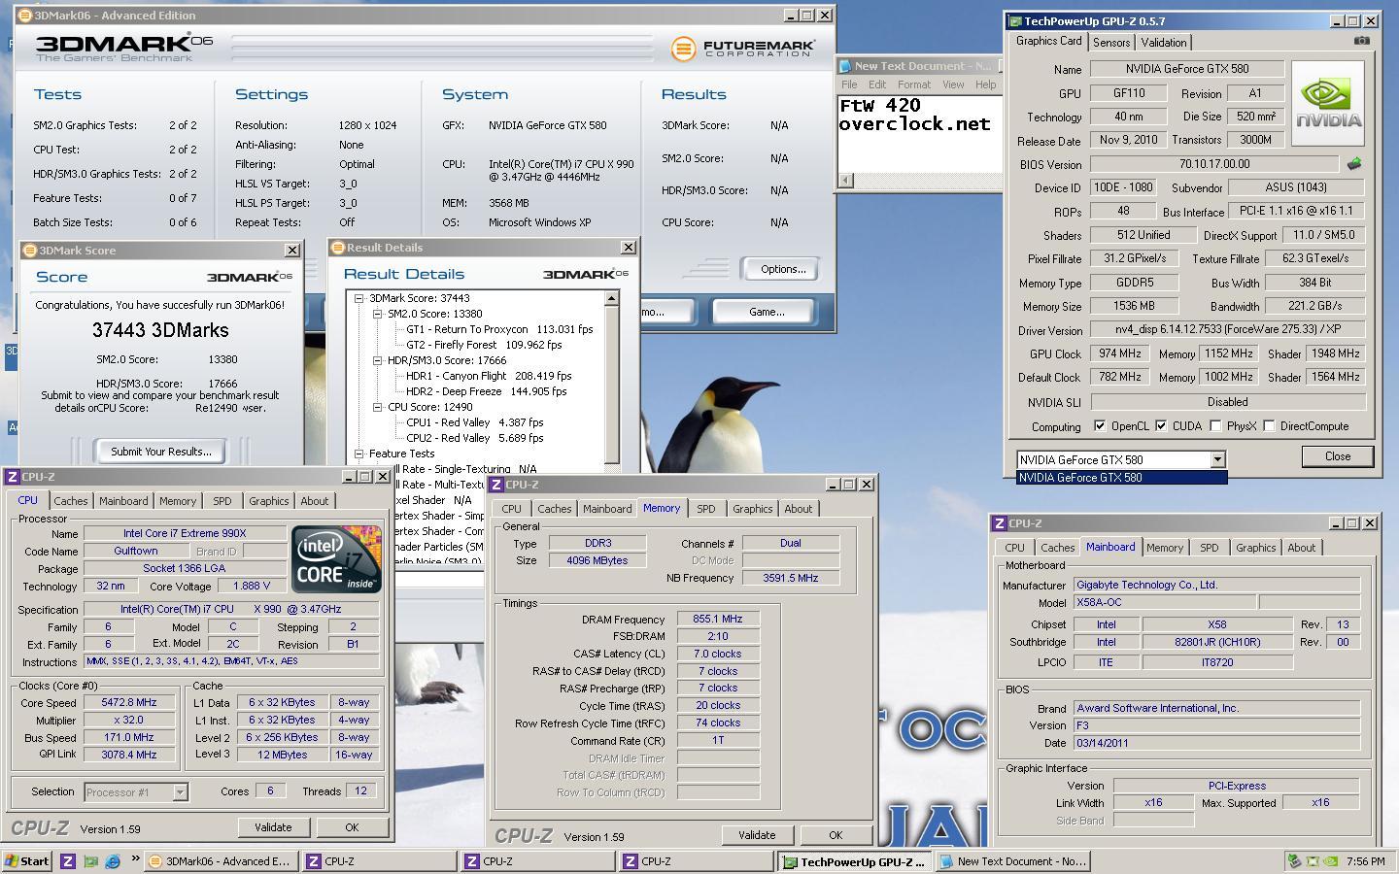Open Internet Explorer from quick launch
This screenshot has height=874, width=1399.
[x=112, y=861]
